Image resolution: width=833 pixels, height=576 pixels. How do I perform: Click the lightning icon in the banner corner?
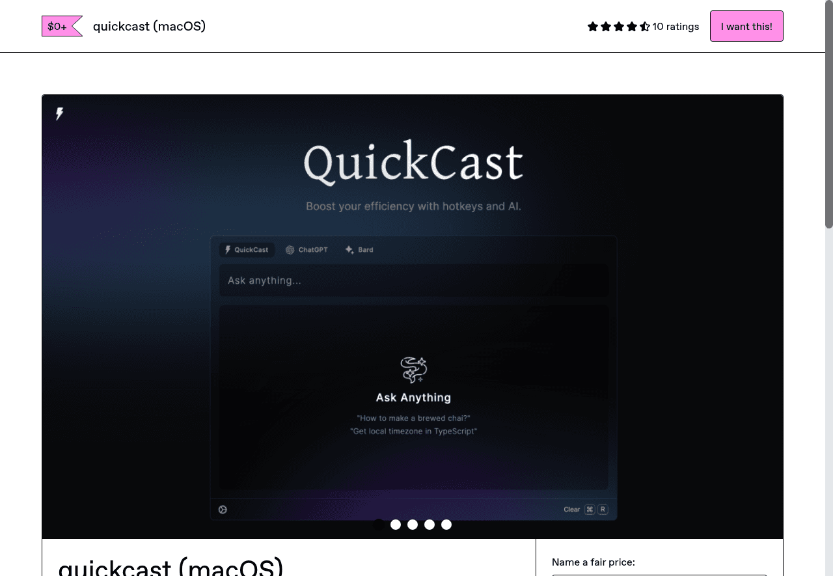[59, 114]
